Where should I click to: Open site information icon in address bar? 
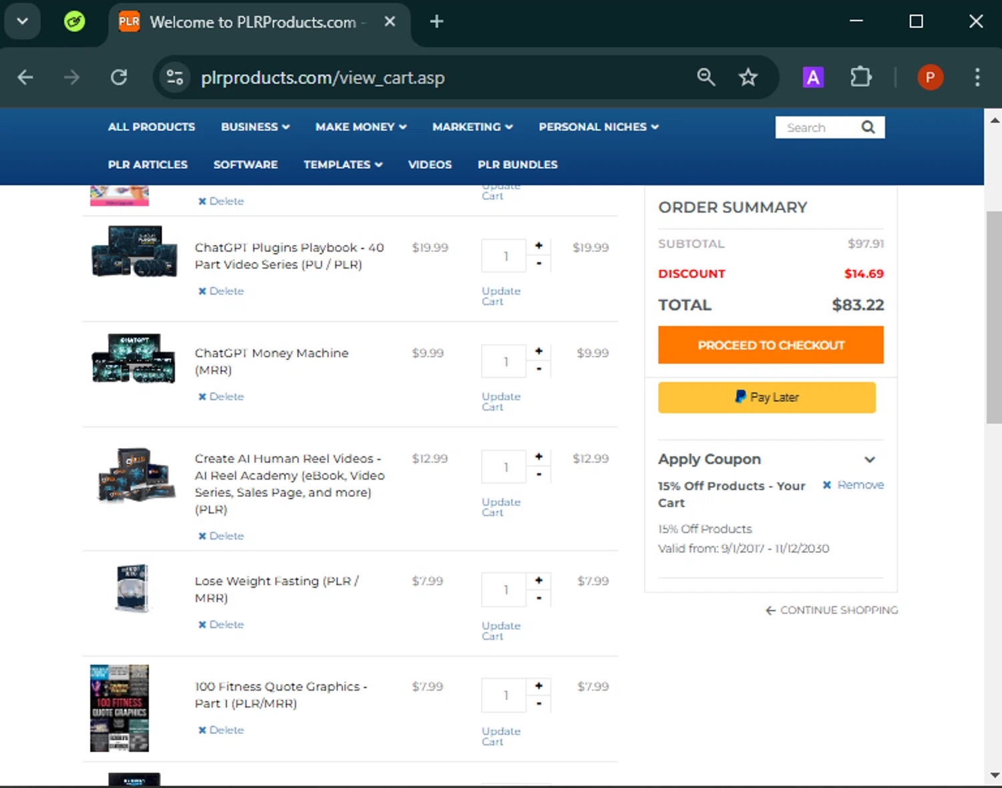[x=175, y=77]
